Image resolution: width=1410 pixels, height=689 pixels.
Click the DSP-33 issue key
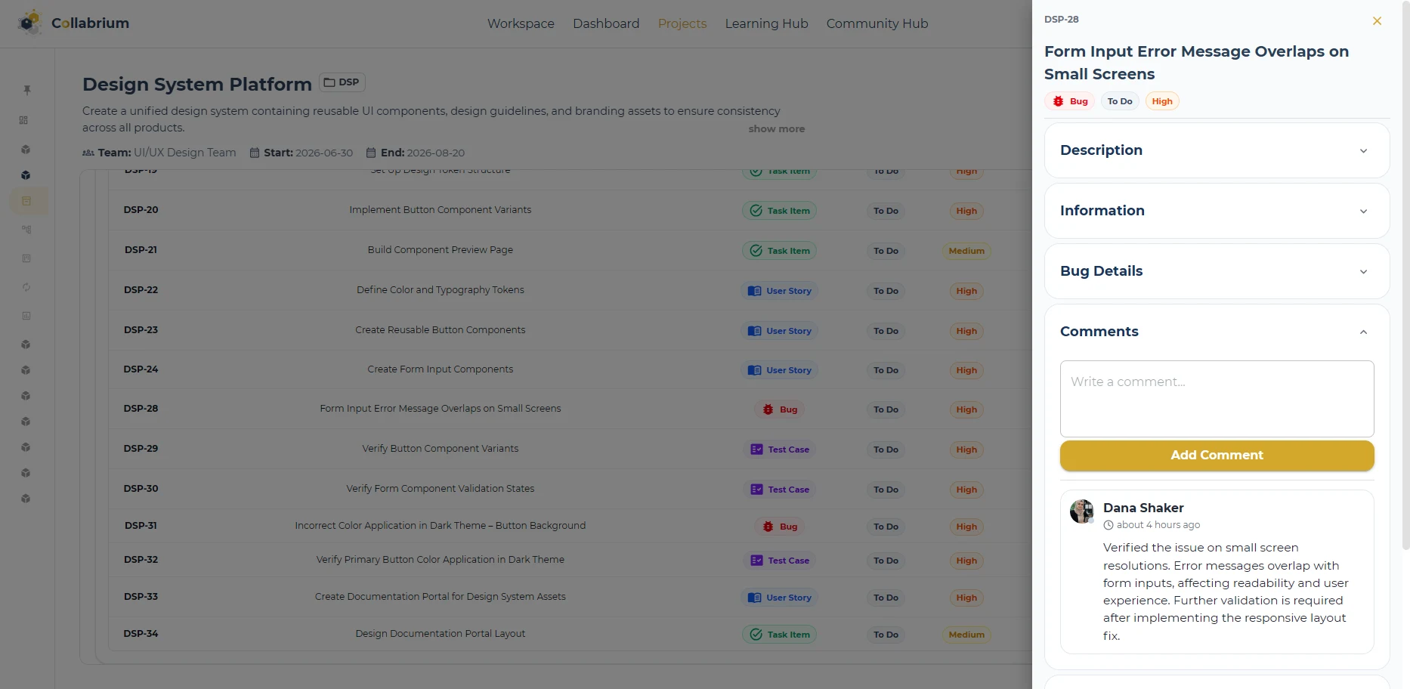pyautogui.click(x=141, y=597)
